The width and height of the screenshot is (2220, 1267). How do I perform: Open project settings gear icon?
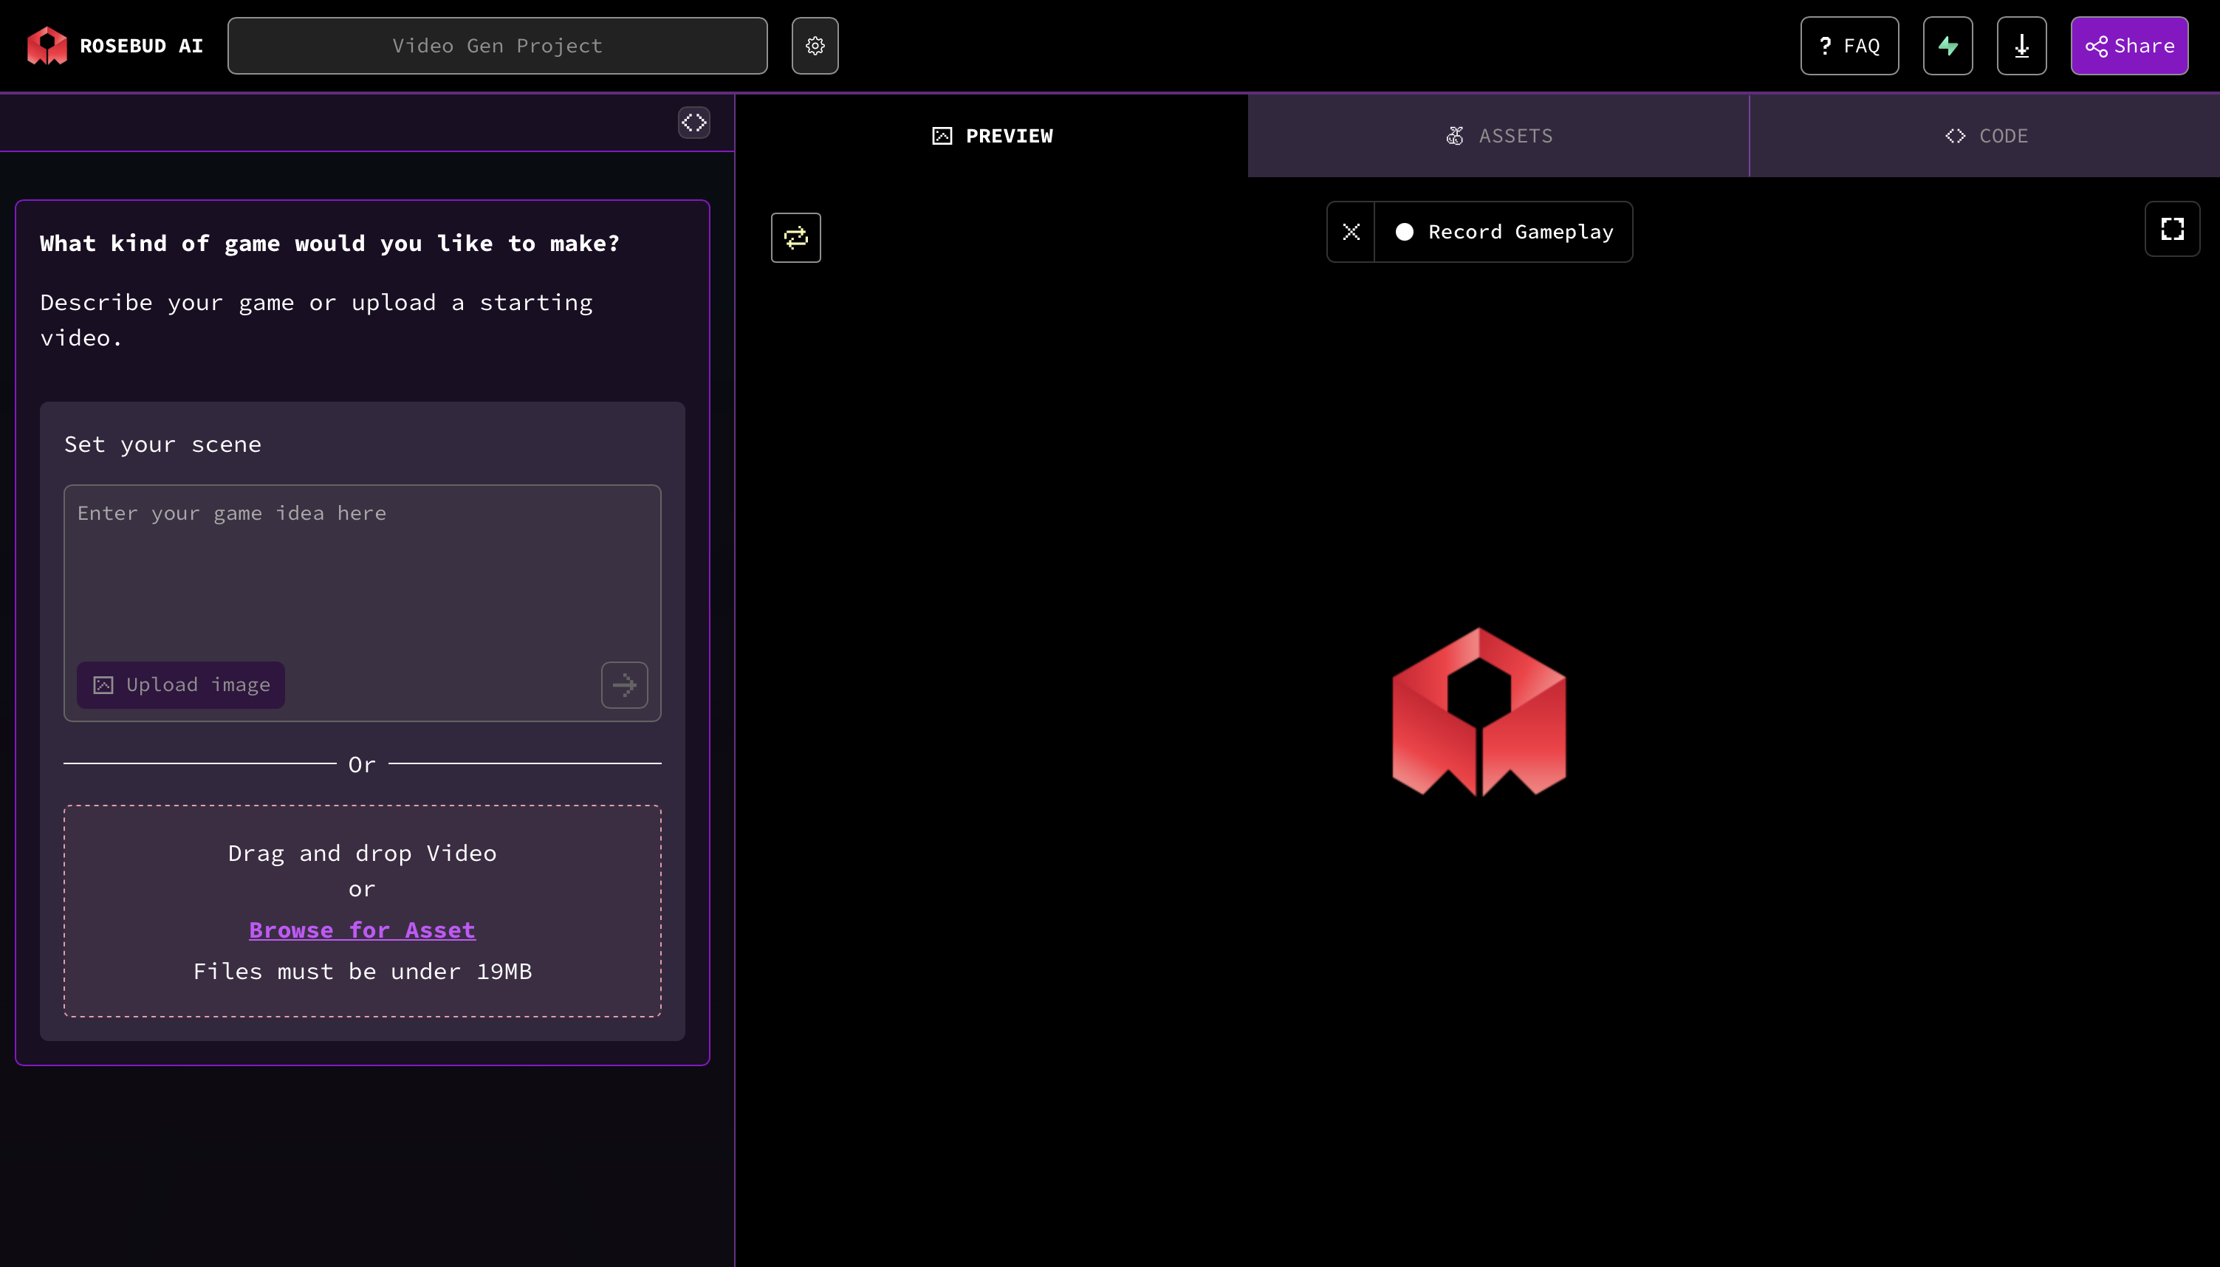815,45
